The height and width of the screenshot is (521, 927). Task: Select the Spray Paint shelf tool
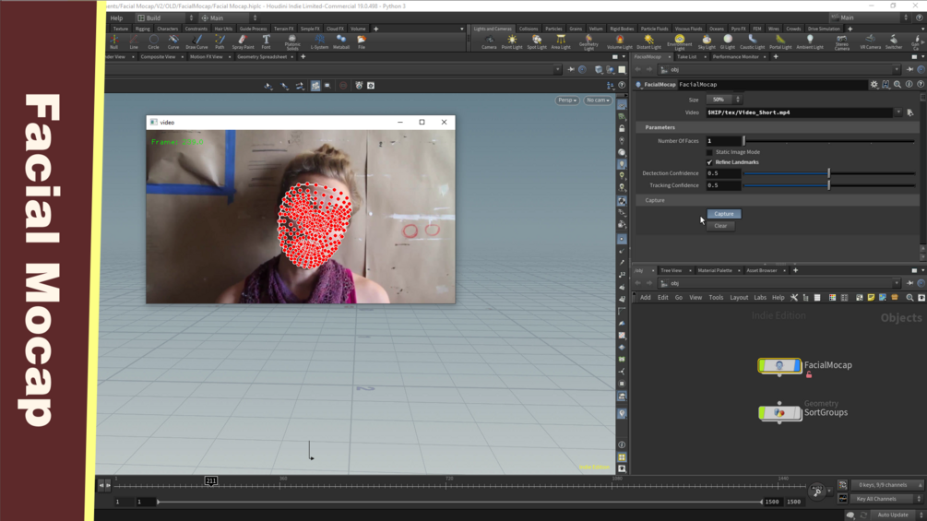pyautogui.click(x=243, y=41)
